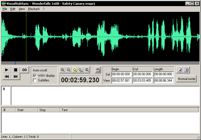The height and width of the screenshot is (140, 201).
Task: Click the Sel Begin time field
Action: pyautogui.click(x=121, y=74)
